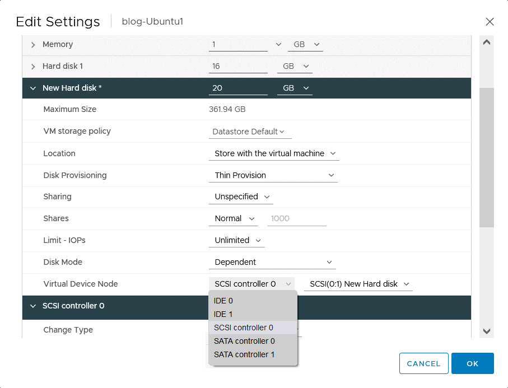Open the SCSI(0:1) New Hard disk dropdown

(x=358, y=284)
